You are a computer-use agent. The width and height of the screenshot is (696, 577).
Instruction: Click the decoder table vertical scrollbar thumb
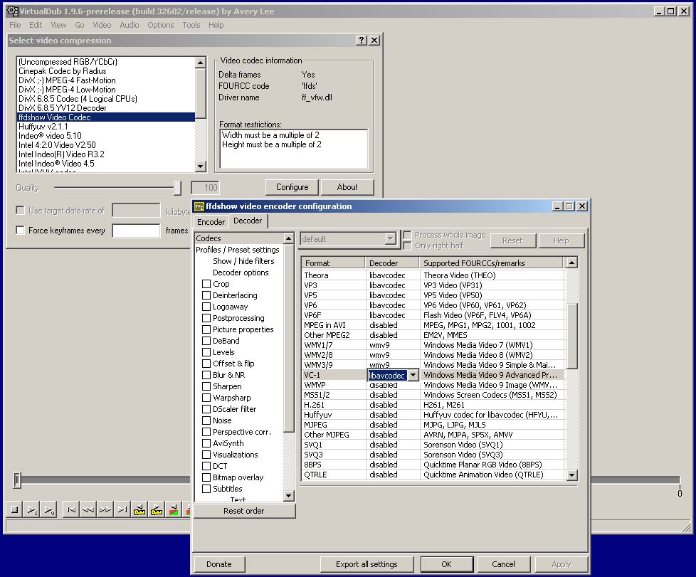pyautogui.click(x=571, y=336)
